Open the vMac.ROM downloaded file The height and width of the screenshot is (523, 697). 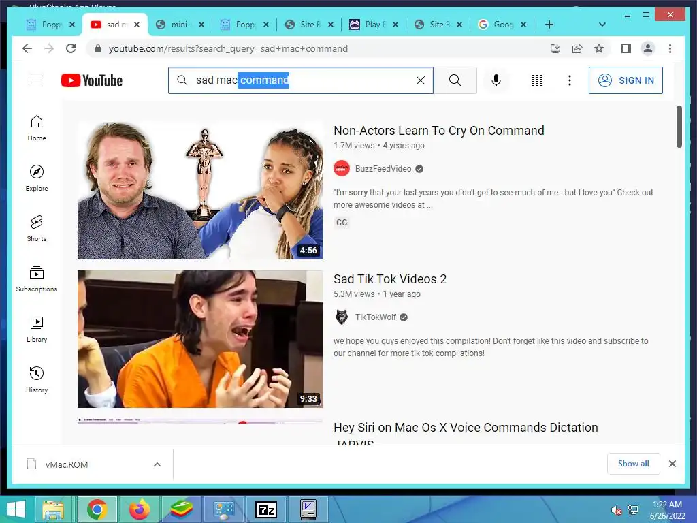pyautogui.click(x=67, y=464)
